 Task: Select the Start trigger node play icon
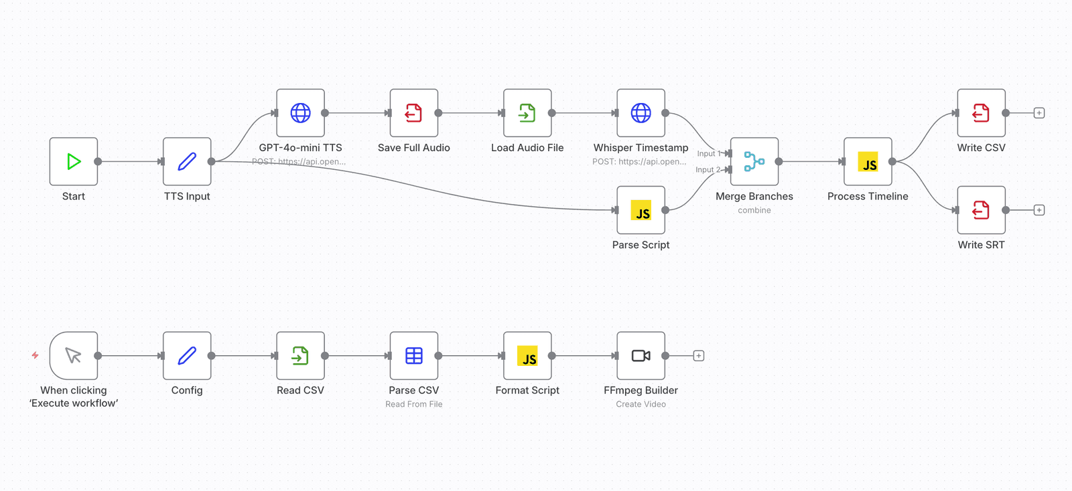click(74, 161)
